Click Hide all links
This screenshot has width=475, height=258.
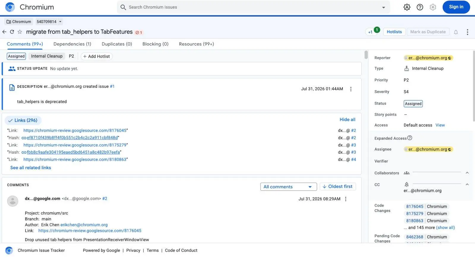click(347, 119)
